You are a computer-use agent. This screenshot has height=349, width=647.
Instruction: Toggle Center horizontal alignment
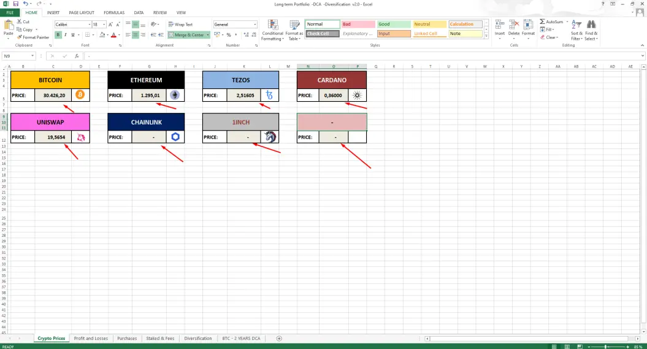click(136, 35)
